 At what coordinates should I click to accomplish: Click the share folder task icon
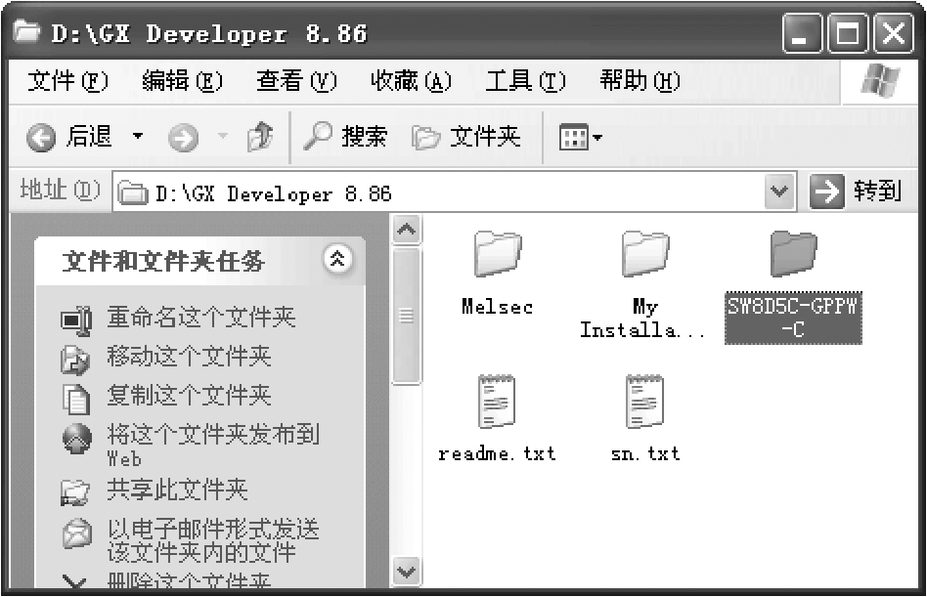[75, 492]
